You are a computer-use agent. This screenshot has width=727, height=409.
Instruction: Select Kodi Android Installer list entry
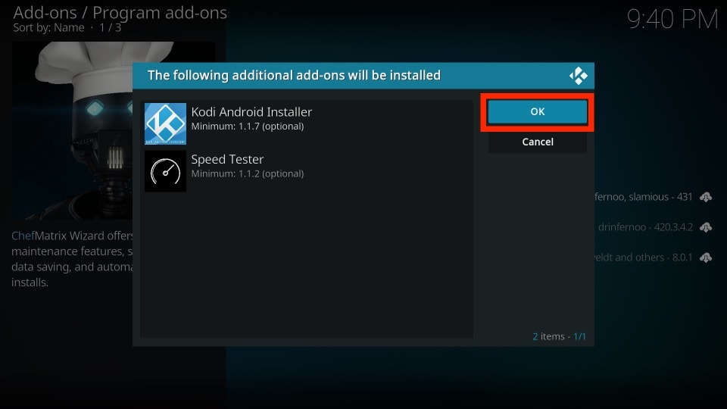307,123
